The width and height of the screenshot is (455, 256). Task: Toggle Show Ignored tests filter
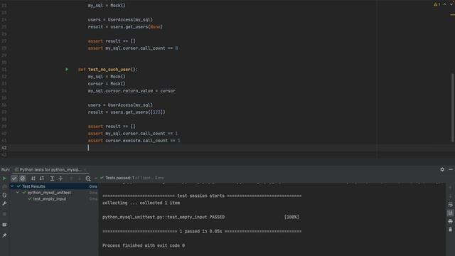pyautogui.click(x=22, y=178)
